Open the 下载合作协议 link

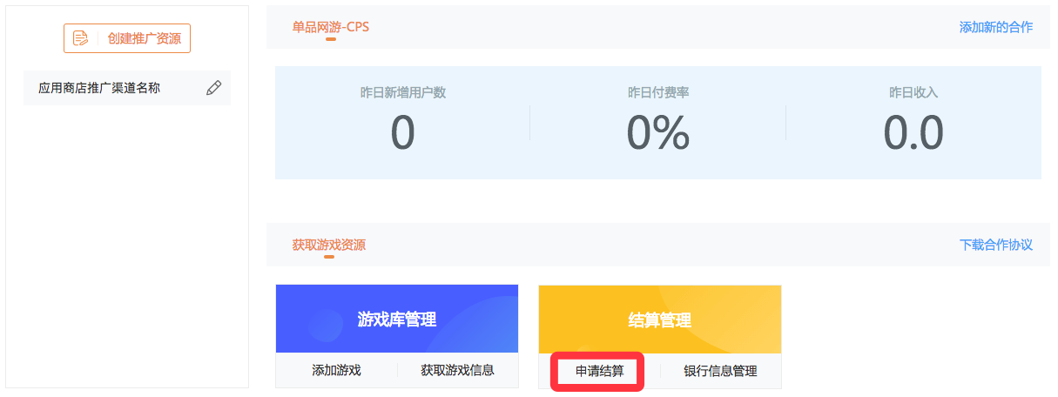(996, 245)
